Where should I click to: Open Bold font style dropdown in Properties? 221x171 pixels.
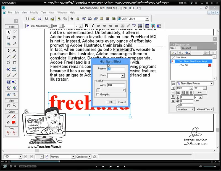click(191, 88)
